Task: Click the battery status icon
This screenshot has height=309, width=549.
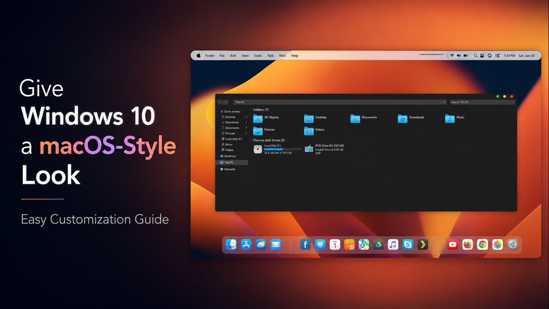Action: (466, 56)
